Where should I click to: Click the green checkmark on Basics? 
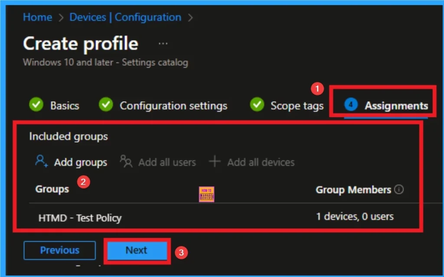point(36,105)
